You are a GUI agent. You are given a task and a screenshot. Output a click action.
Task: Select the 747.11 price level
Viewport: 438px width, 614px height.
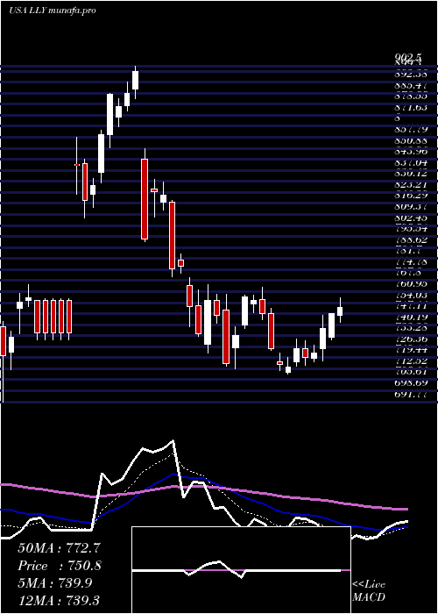[411, 306]
